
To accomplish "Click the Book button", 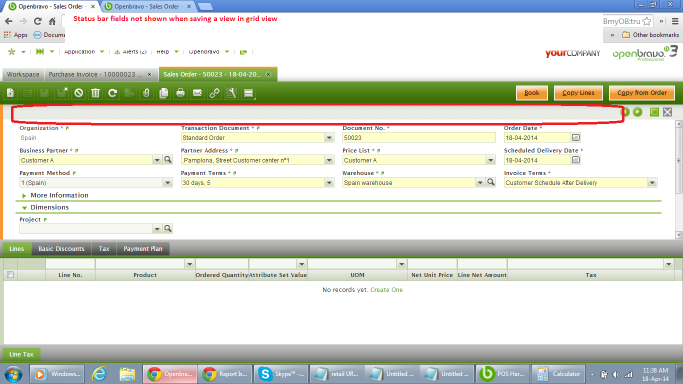I will (532, 92).
